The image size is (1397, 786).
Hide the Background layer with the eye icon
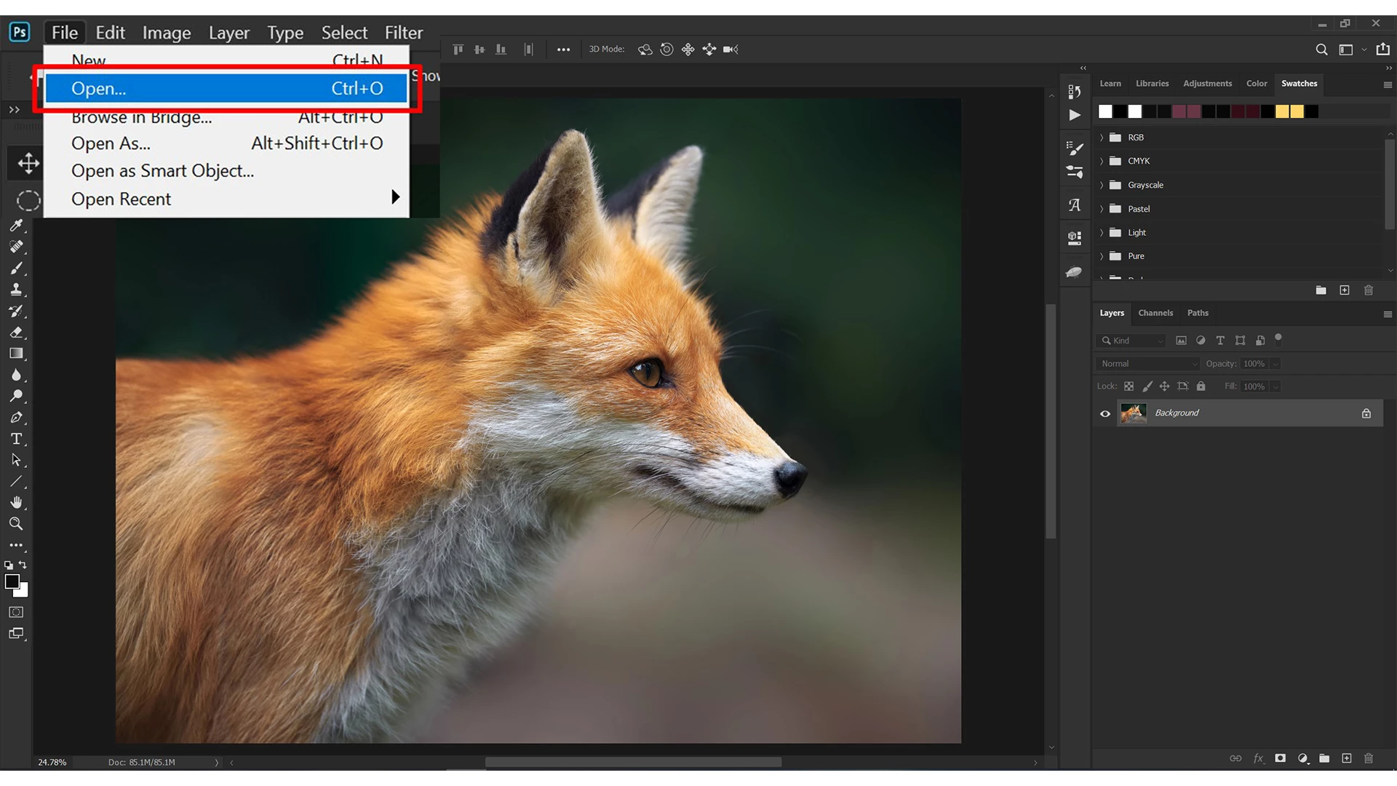point(1105,413)
